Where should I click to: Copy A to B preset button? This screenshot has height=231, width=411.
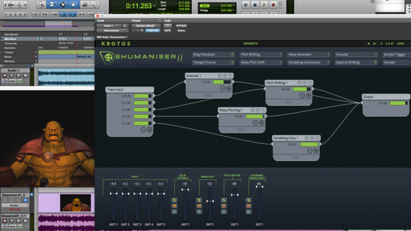coord(389,43)
